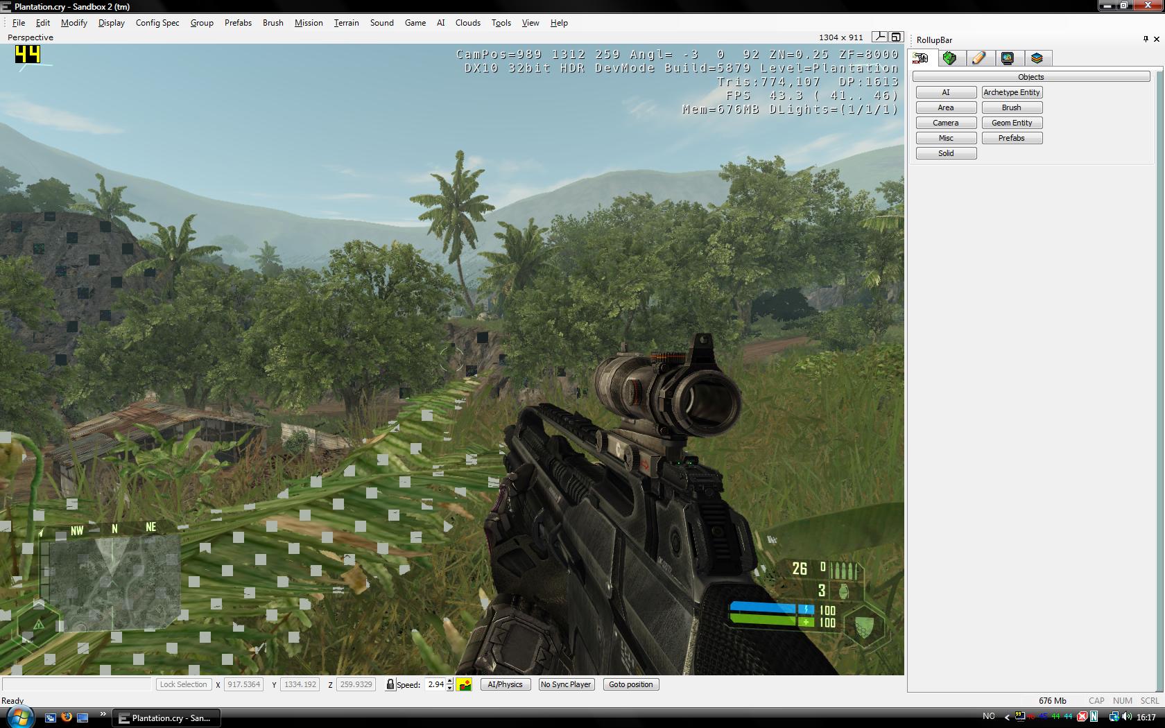Toggle No Sync Player button
The height and width of the screenshot is (728, 1165).
click(x=566, y=684)
